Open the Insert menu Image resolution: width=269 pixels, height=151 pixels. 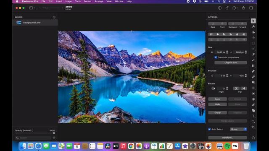click(59, 1)
